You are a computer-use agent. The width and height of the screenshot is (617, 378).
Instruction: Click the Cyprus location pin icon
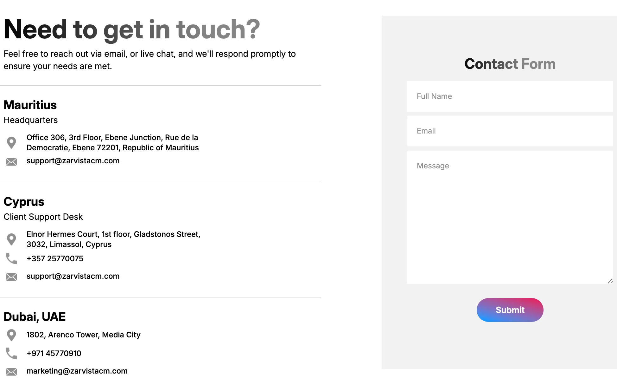point(11,239)
